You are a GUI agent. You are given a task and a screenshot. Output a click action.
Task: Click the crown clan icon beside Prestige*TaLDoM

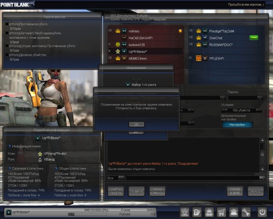point(199,31)
